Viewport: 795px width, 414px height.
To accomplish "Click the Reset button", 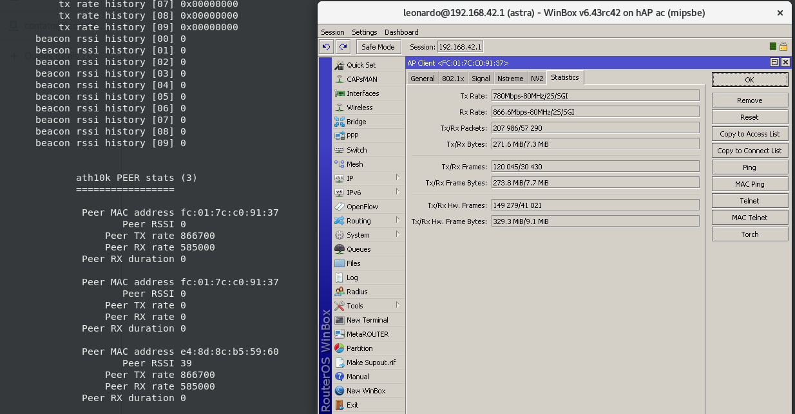I will pos(750,117).
